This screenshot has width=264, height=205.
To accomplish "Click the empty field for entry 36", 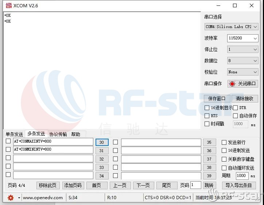I will click(161, 151).
